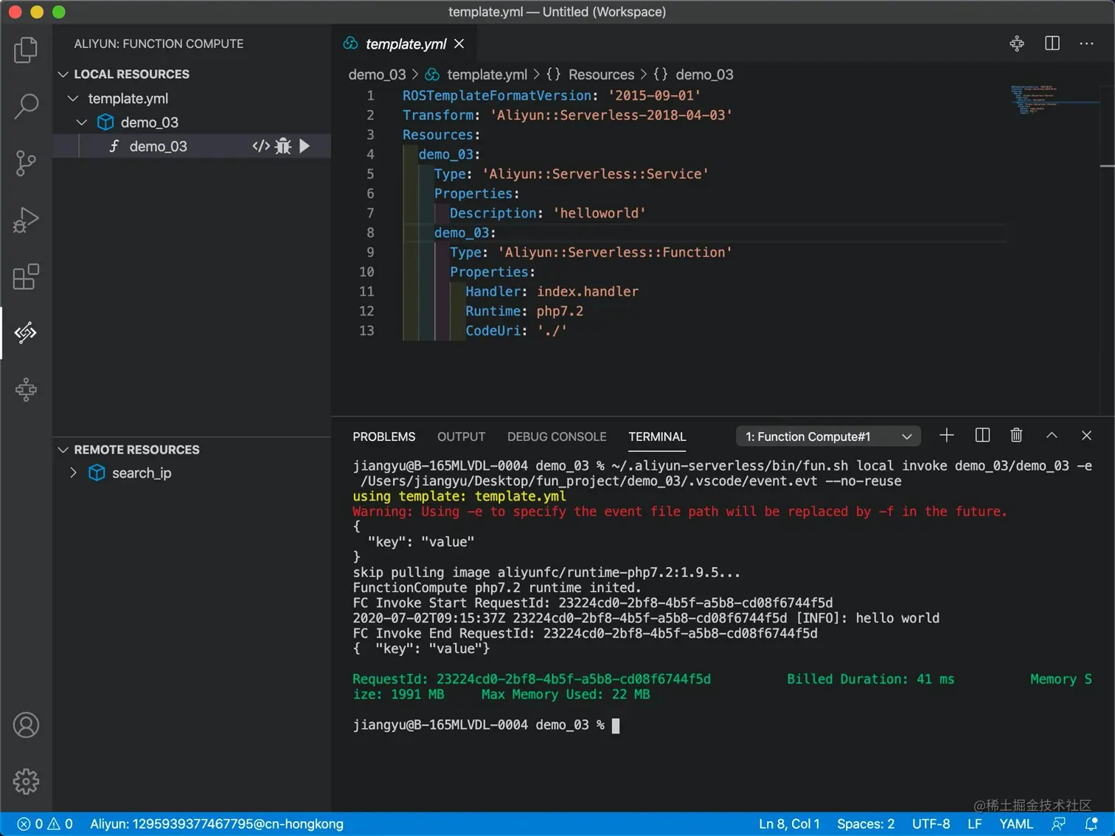Click line number 8 in editor gutter
The height and width of the screenshot is (836, 1115).
point(369,233)
